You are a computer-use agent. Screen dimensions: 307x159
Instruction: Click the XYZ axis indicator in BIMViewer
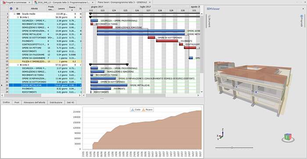click(x=221, y=134)
